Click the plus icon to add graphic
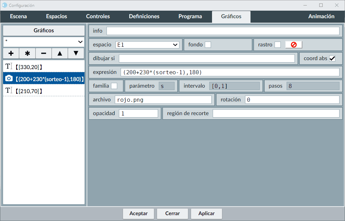The width and height of the screenshot is (345, 221). [11, 53]
